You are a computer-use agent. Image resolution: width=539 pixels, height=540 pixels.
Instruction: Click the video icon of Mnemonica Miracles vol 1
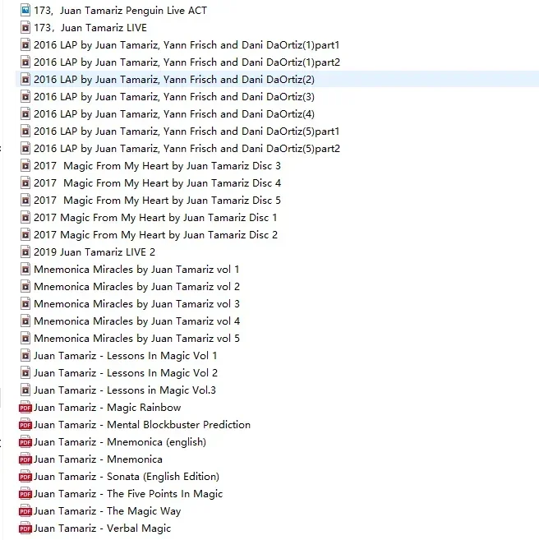(x=25, y=269)
